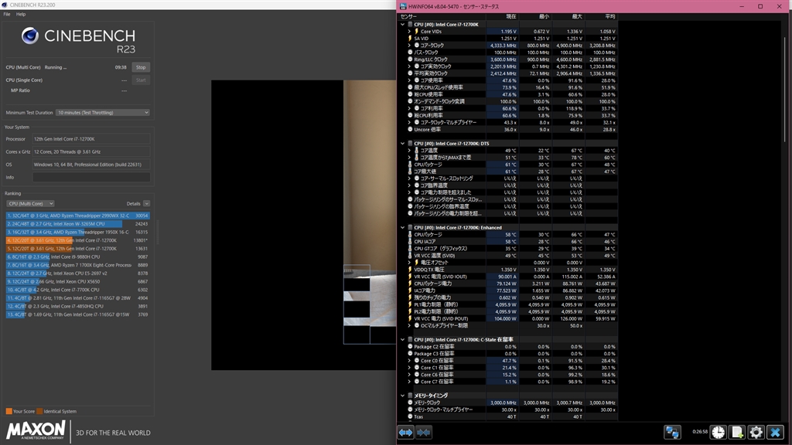
Task: Select ranking row Intel Core i7-4850HQ CPU
Action: click(x=78, y=306)
